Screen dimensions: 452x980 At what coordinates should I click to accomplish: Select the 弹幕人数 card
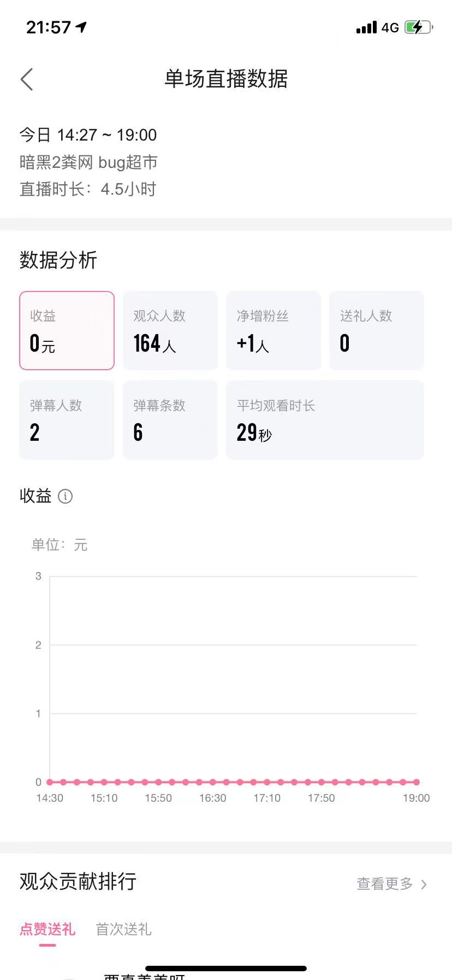(x=67, y=420)
